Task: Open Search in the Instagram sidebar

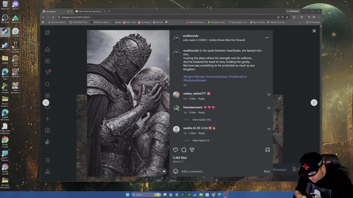Action: 47,84
